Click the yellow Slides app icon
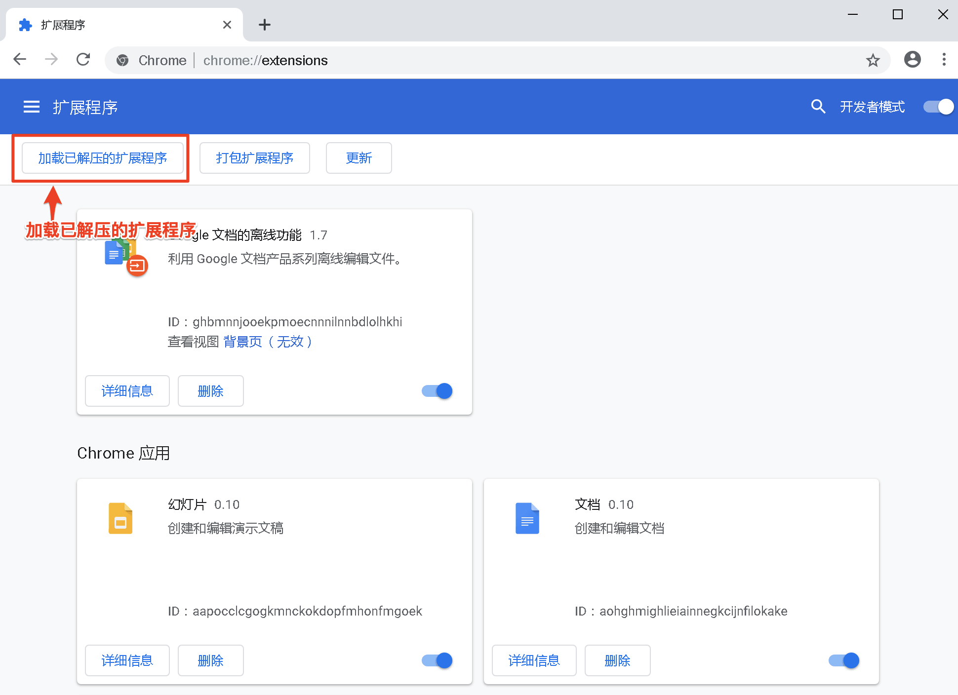This screenshot has height=695, width=958. (120, 518)
